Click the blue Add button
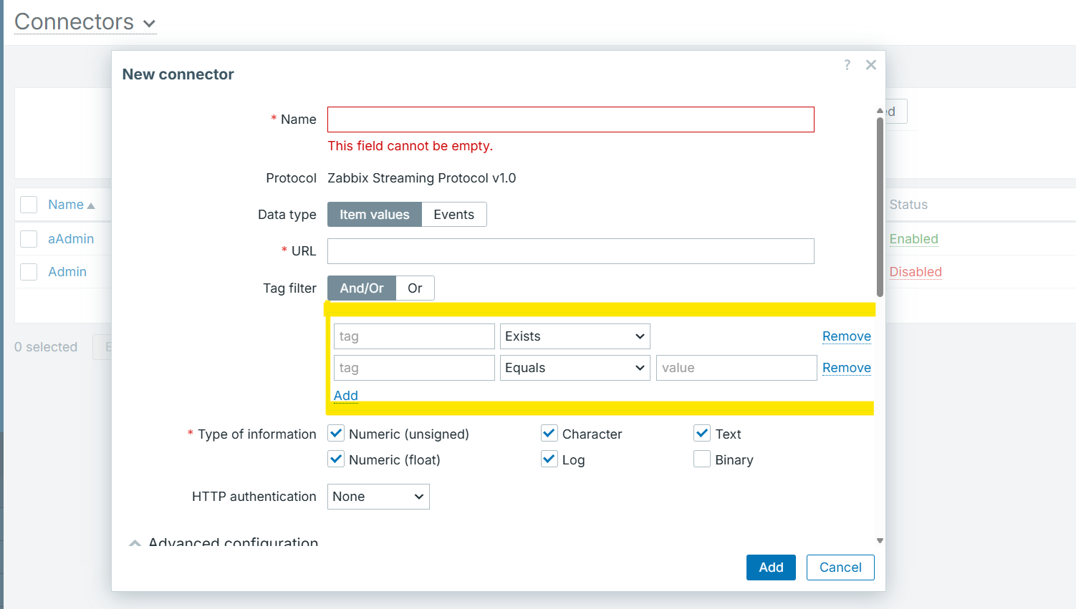Viewport: 1076px width, 609px height. [x=771, y=567]
